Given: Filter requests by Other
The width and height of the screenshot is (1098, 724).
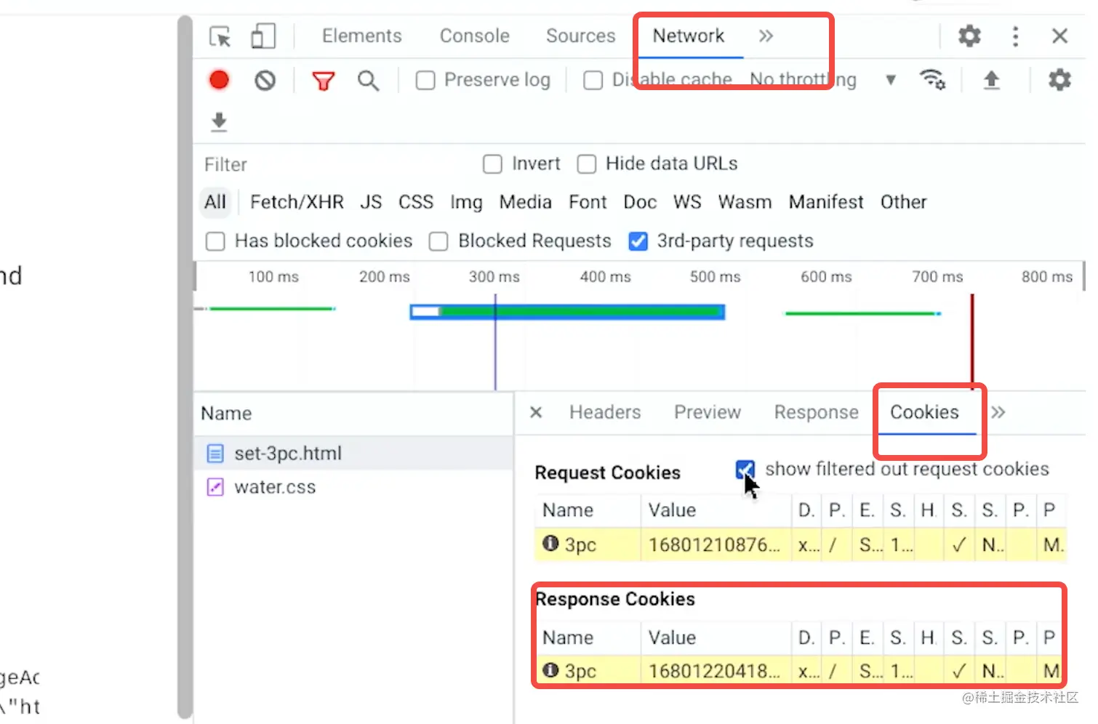Looking at the screenshot, I should 903,202.
